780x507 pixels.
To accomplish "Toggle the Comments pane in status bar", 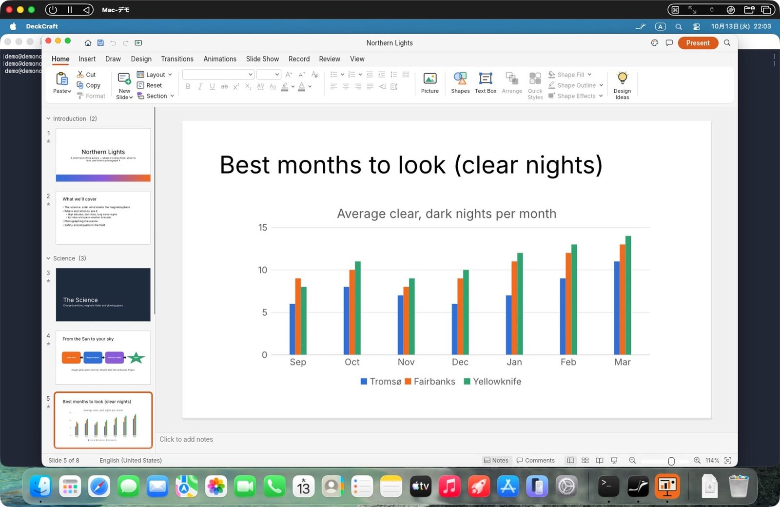I will pyautogui.click(x=535, y=460).
